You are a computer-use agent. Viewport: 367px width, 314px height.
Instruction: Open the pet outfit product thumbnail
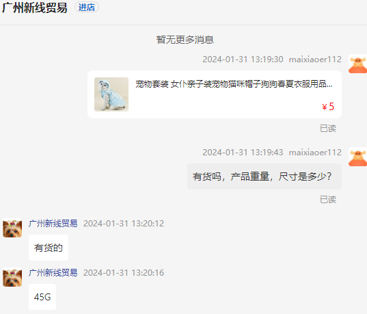(111, 94)
